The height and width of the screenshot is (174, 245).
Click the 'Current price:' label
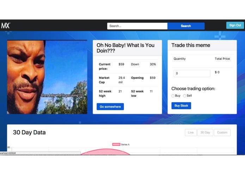click(x=105, y=67)
